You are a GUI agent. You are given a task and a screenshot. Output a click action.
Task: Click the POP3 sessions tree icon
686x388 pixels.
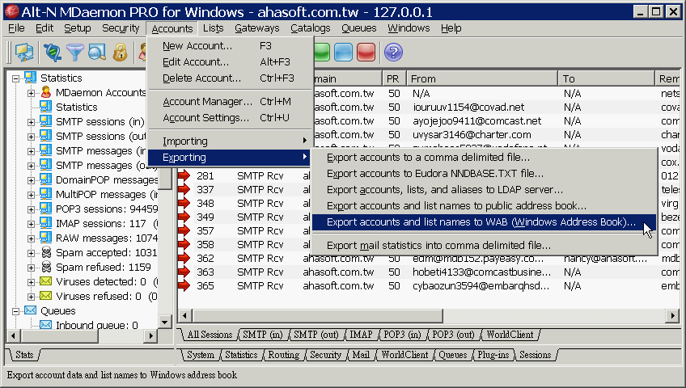46,209
